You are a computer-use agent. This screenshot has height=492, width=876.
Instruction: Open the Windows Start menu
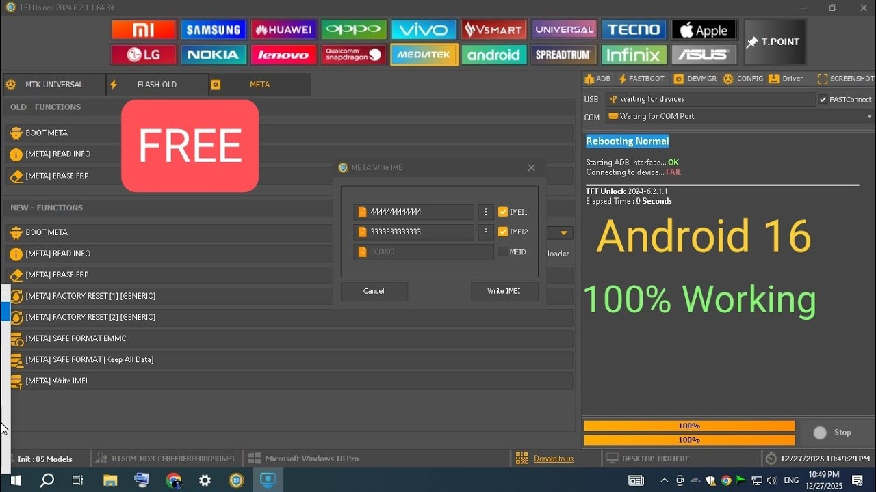[15, 480]
